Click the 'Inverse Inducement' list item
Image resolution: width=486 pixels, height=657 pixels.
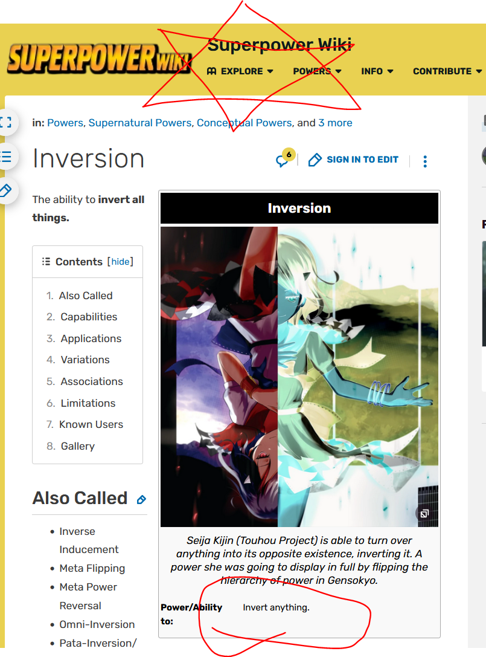(x=89, y=540)
